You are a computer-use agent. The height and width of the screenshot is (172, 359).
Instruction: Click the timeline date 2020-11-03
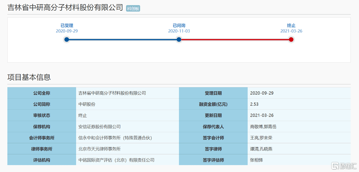click(x=179, y=31)
